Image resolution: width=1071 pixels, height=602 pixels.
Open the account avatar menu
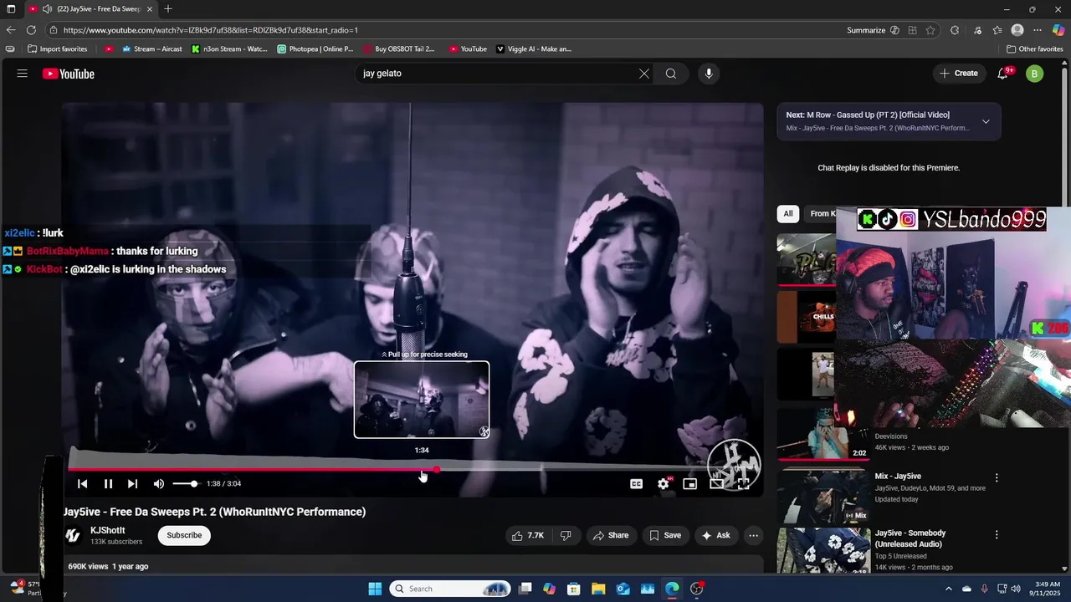[x=1035, y=74]
